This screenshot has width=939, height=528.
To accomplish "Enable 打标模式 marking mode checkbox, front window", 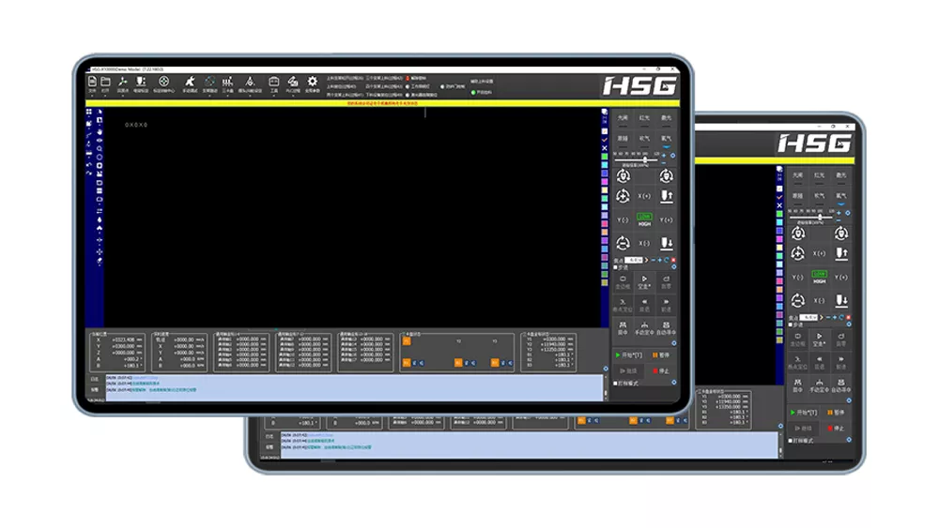I will pyautogui.click(x=616, y=384).
